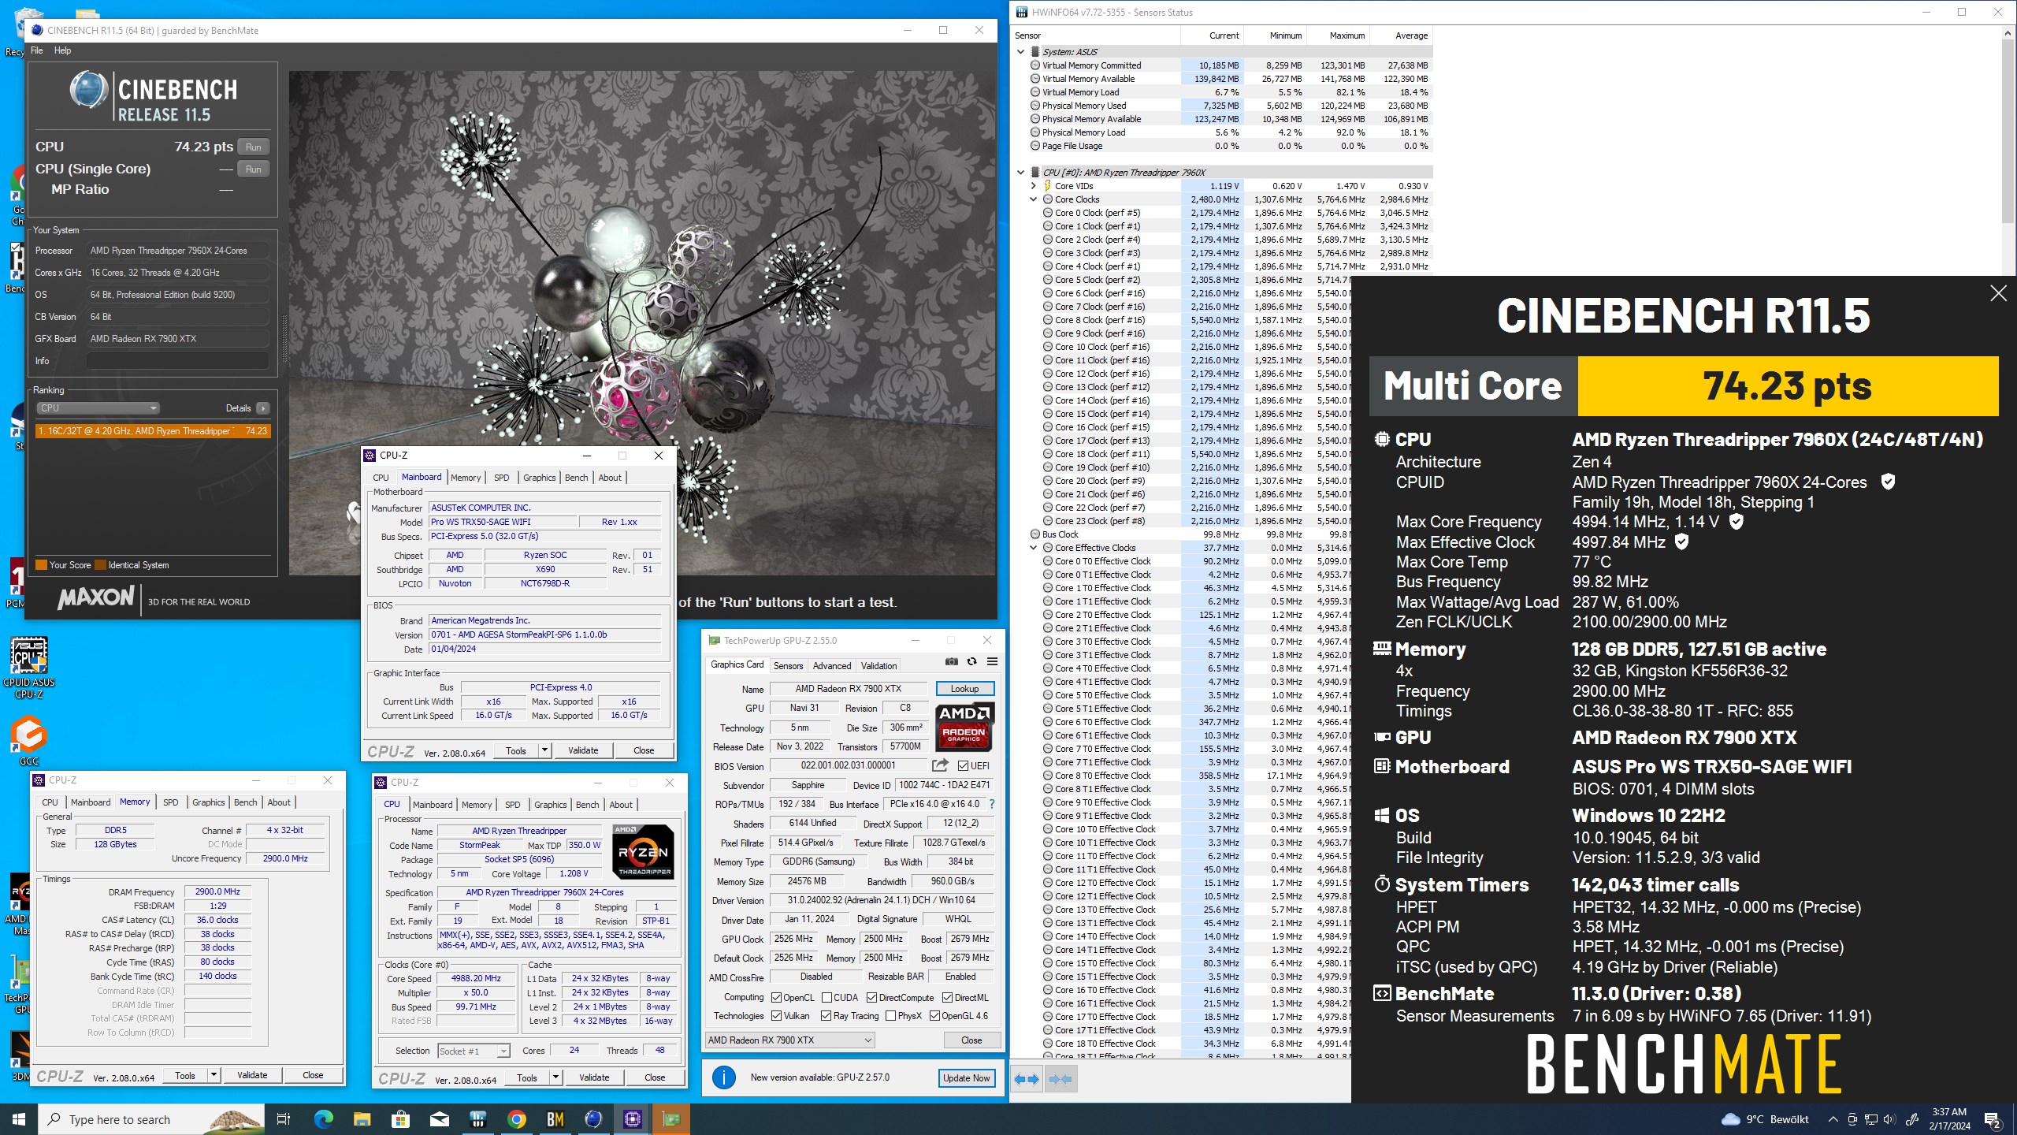Open Tools dropdown arrow in CPU-Z Memory window
Screen dimensions: 2017x1135
(x=214, y=1075)
